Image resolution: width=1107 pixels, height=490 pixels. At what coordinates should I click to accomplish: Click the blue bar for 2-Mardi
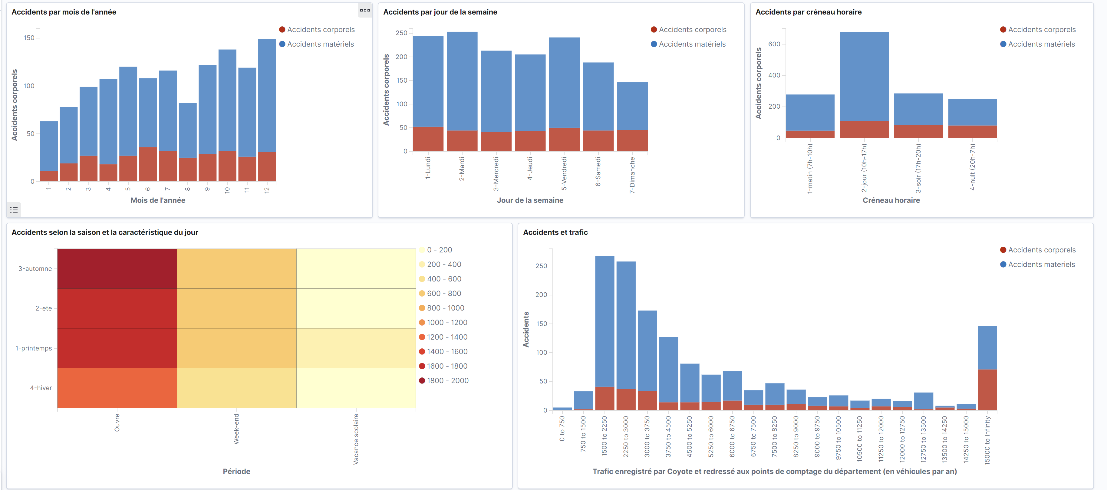(x=462, y=81)
